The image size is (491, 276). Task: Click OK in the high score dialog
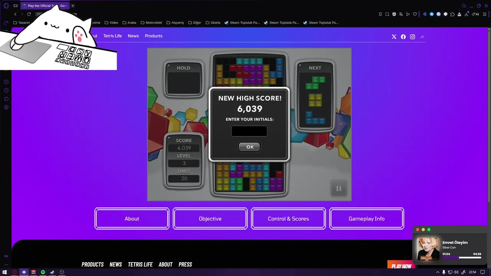[250, 147]
